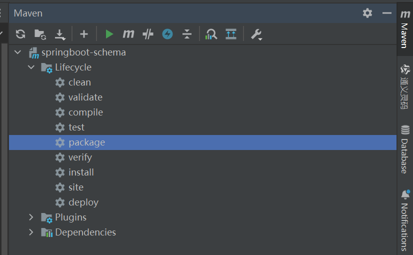413x255 pixels.
Task: Click gear icon beside test
Action: click(60, 127)
